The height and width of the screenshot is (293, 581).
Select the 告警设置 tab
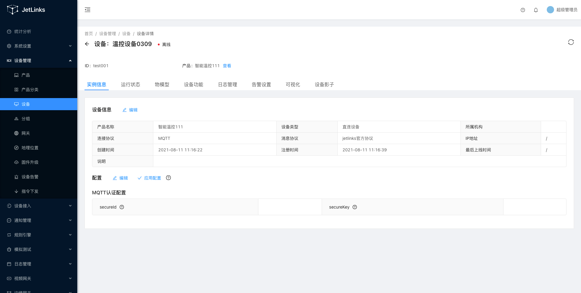261,84
